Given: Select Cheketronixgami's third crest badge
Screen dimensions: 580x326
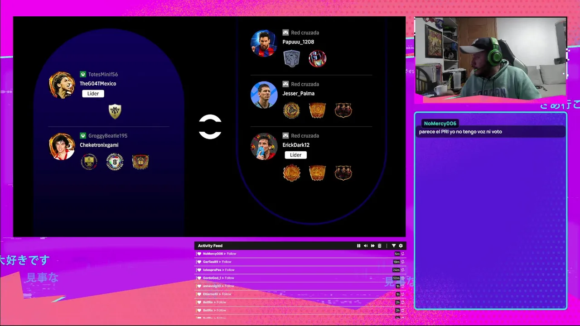Looking at the screenshot, I should point(140,162).
